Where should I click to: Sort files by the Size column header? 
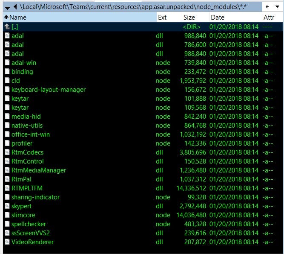[195, 17]
